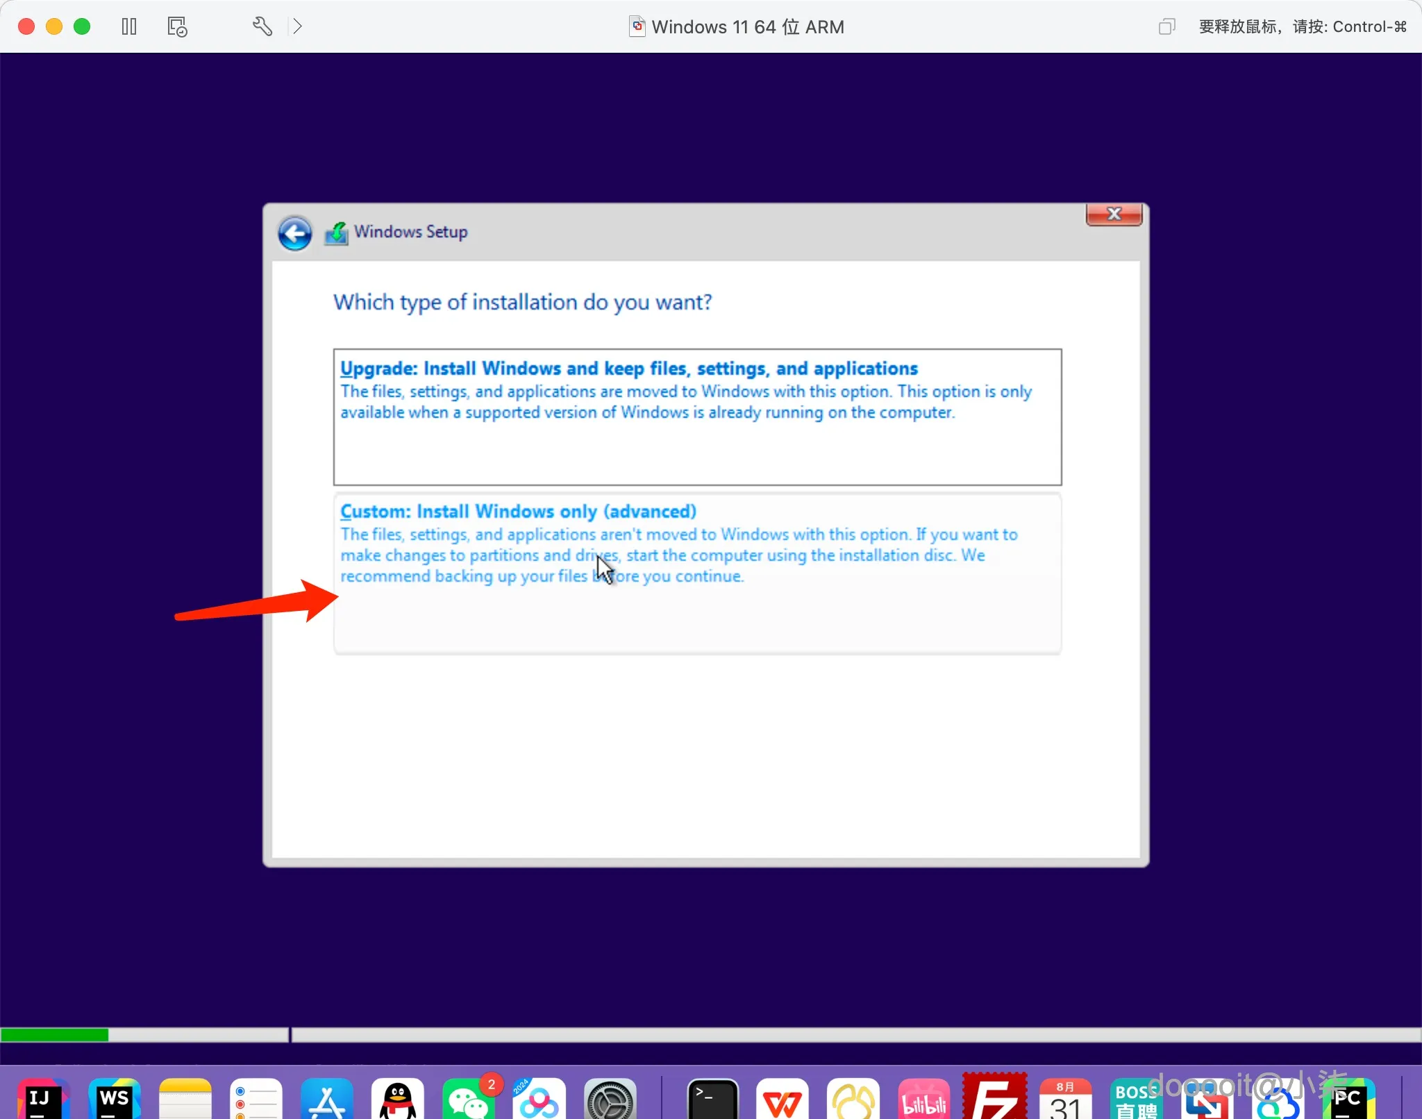Click the single-window view mode icon
This screenshot has height=1119, width=1422.
[x=1166, y=26]
